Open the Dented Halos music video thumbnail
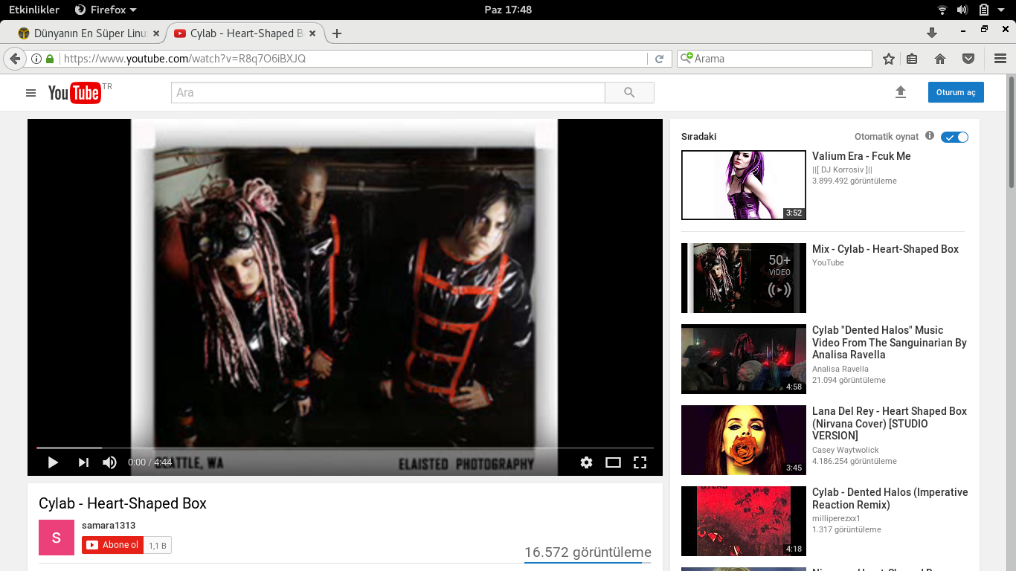 (x=744, y=359)
